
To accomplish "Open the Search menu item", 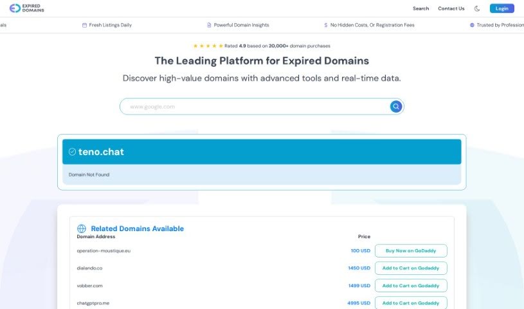I will click(x=420, y=8).
